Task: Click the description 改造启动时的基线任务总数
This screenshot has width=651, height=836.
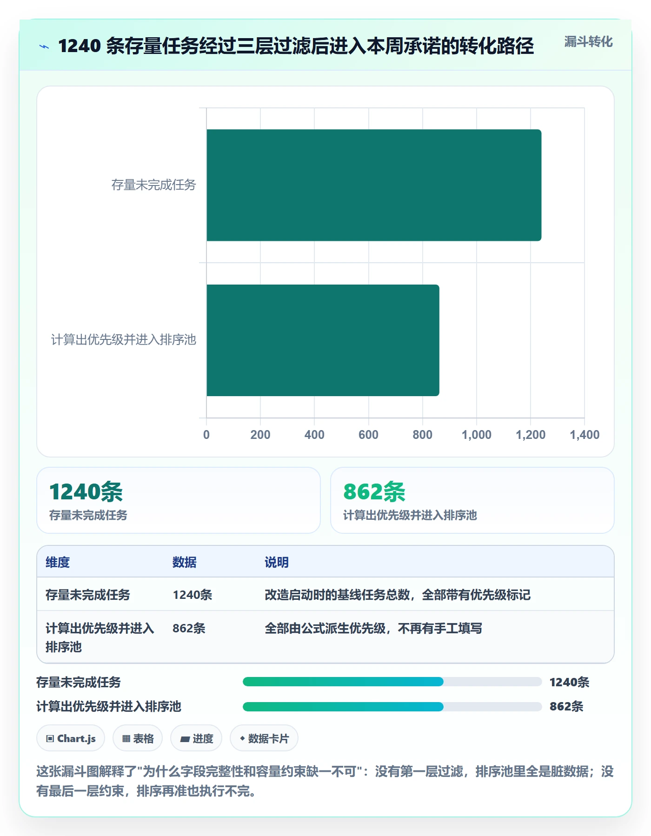Action: (x=398, y=595)
